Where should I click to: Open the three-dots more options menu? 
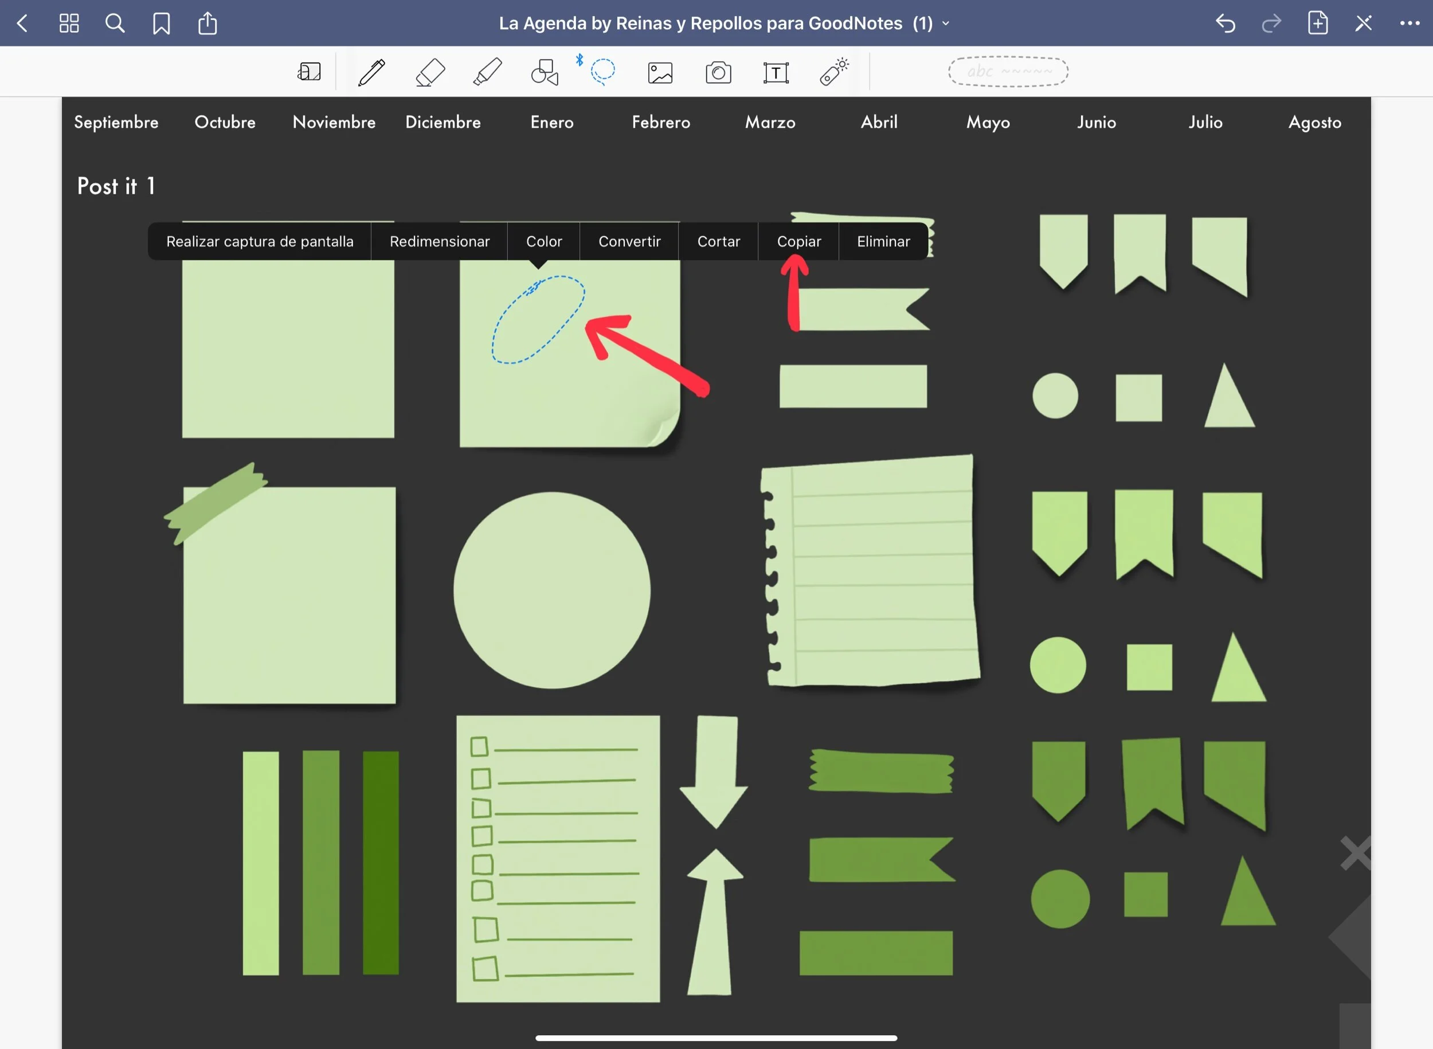pos(1409,24)
